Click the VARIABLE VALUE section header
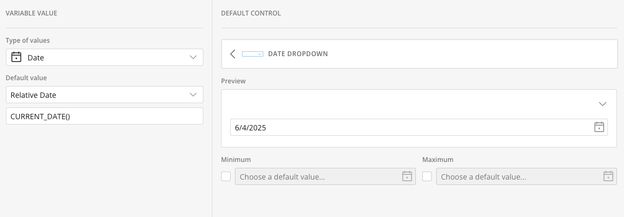Image resolution: width=624 pixels, height=217 pixels. 32,13
